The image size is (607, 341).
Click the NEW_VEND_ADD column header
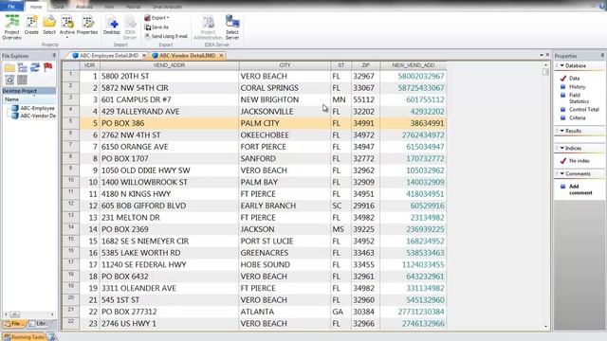pyautogui.click(x=414, y=65)
